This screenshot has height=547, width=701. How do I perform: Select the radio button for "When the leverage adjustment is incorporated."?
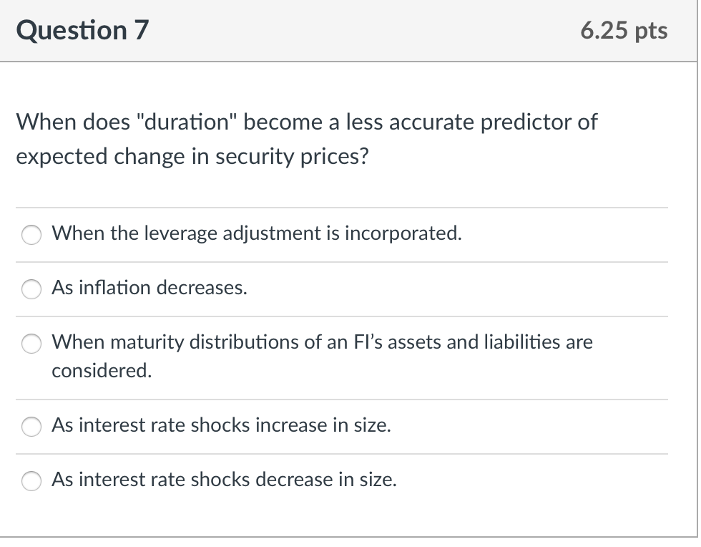coord(31,234)
